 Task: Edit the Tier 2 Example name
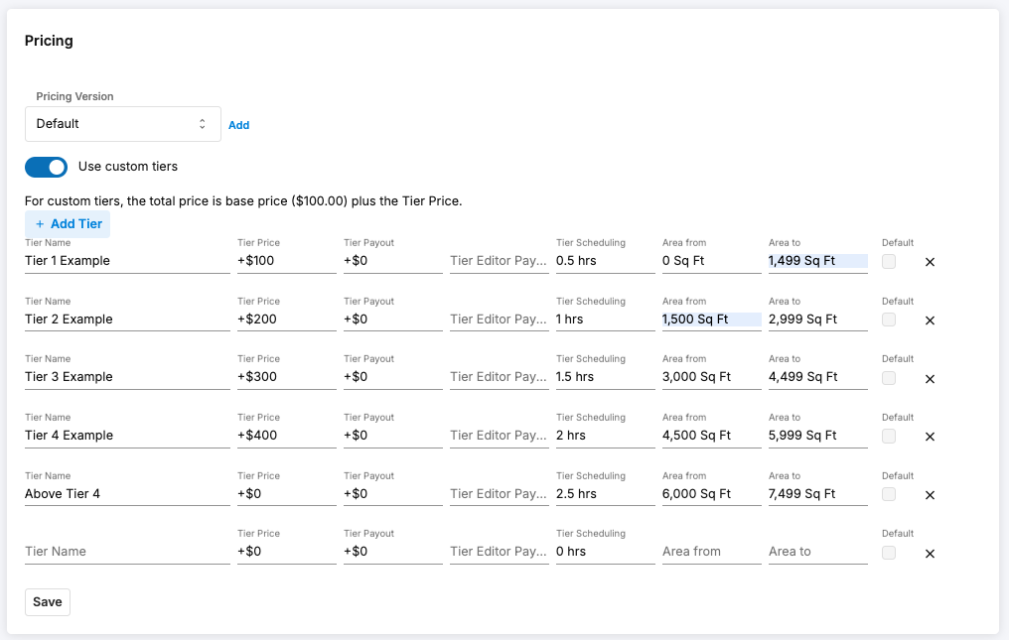click(x=127, y=320)
